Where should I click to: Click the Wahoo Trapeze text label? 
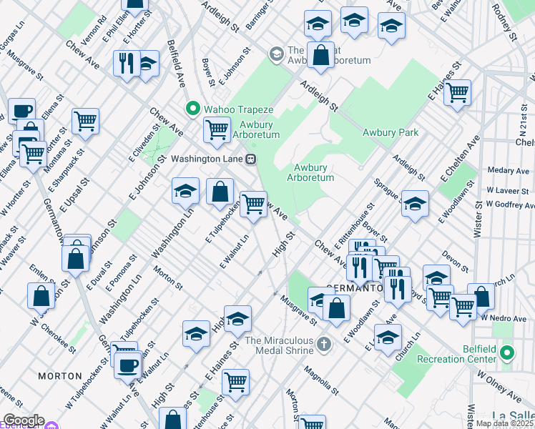(238, 109)
